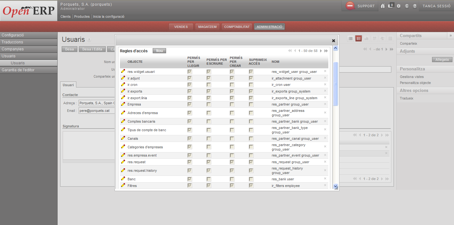Open the home page icon in header

click(383, 6)
